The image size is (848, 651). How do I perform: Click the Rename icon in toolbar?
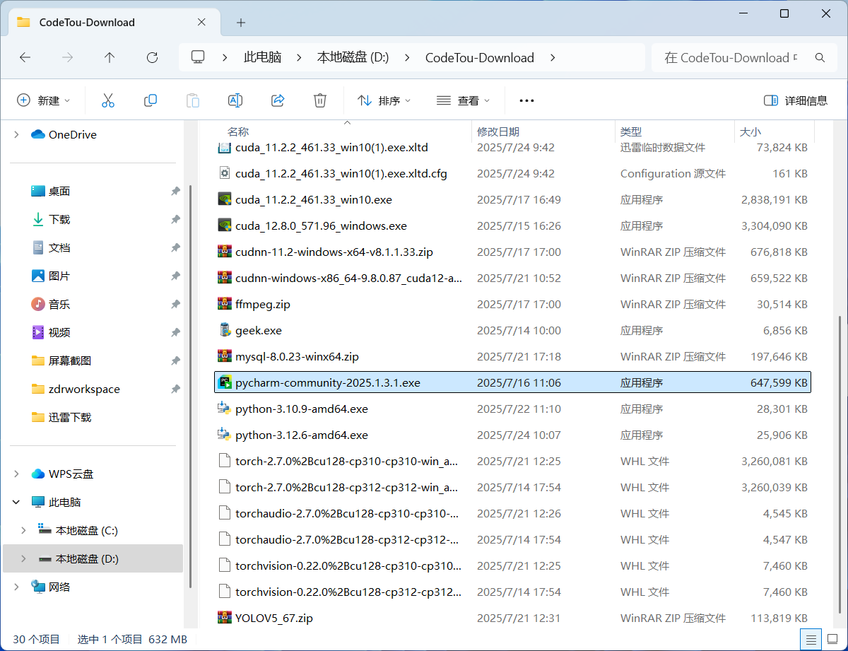(235, 100)
